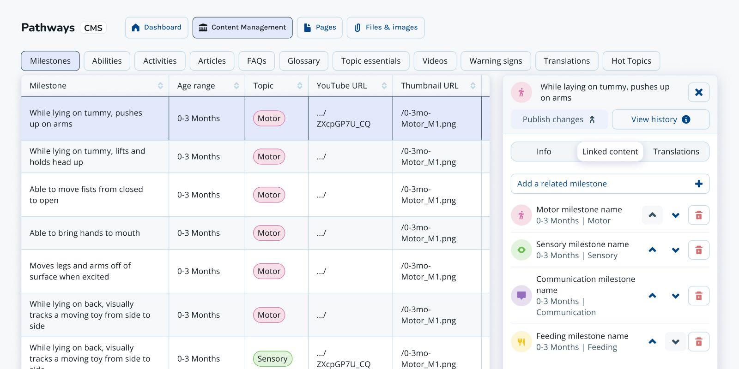Sort table by Topic column
The width and height of the screenshot is (739, 369).
click(299, 86)
